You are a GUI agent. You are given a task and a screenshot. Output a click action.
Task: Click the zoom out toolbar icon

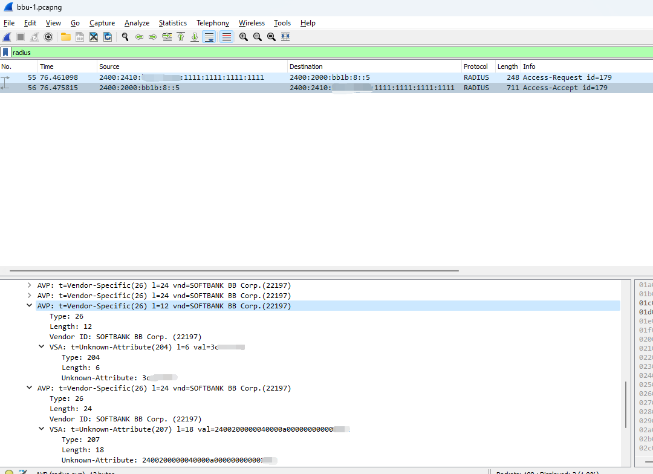[x=258, y=37]
